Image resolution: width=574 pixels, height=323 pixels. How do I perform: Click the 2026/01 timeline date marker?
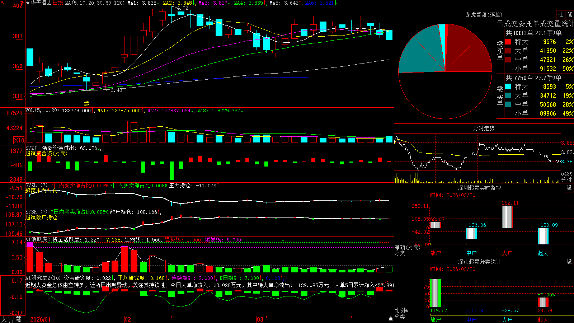click(x=41, y=319)
